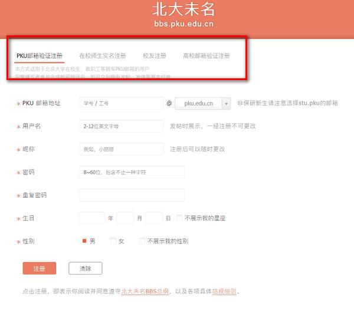Image resolution: width=354 pixels, height=311 pixels.
Task: Open the 在校师生实名注册 tab
Action: pyautogui.click(x=103, y=56)
